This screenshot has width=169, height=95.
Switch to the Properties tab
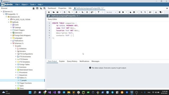point(62,8)
